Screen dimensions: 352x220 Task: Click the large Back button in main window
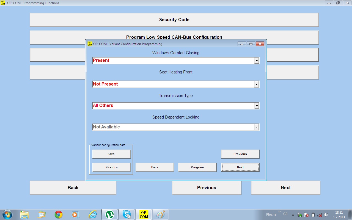point(73,188)
